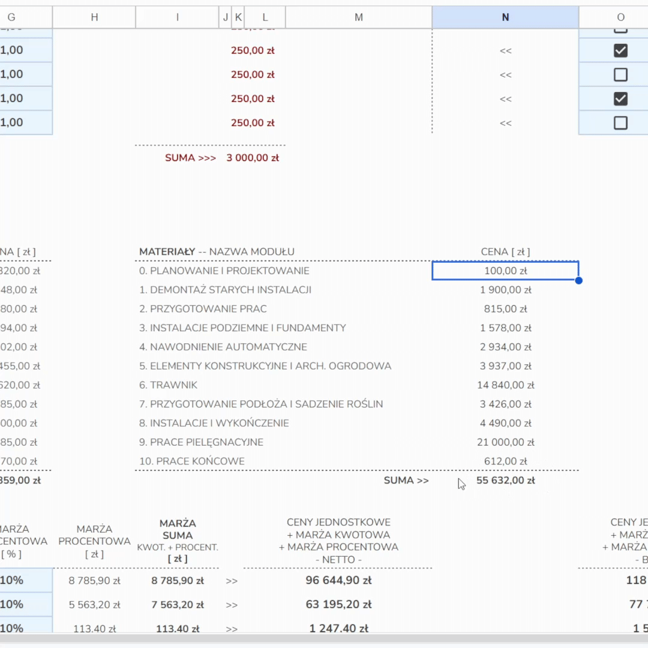Select the column N header
The width and height of the screenshot is (648, 648).
(505, 17)
